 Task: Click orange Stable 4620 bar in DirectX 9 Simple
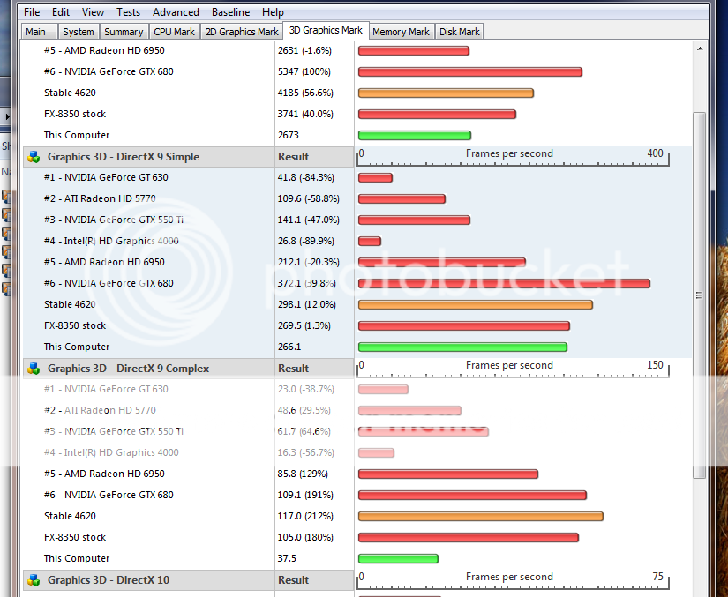(x=475, y=304)
